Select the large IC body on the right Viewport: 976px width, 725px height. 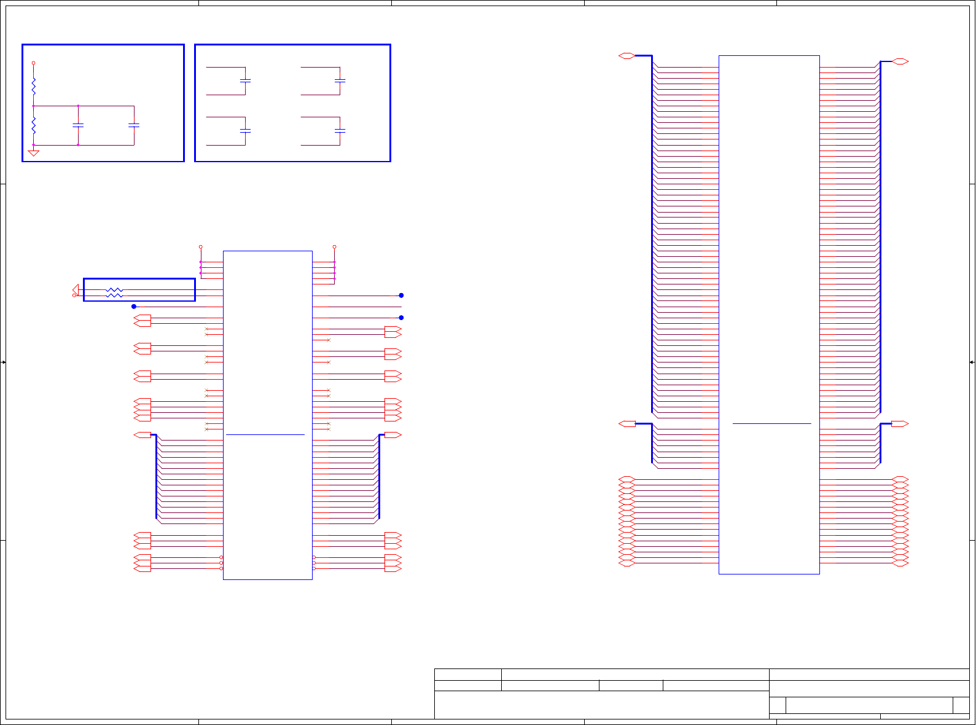coord(769,315)
